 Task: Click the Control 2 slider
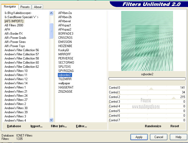click(x=147, y=97)
